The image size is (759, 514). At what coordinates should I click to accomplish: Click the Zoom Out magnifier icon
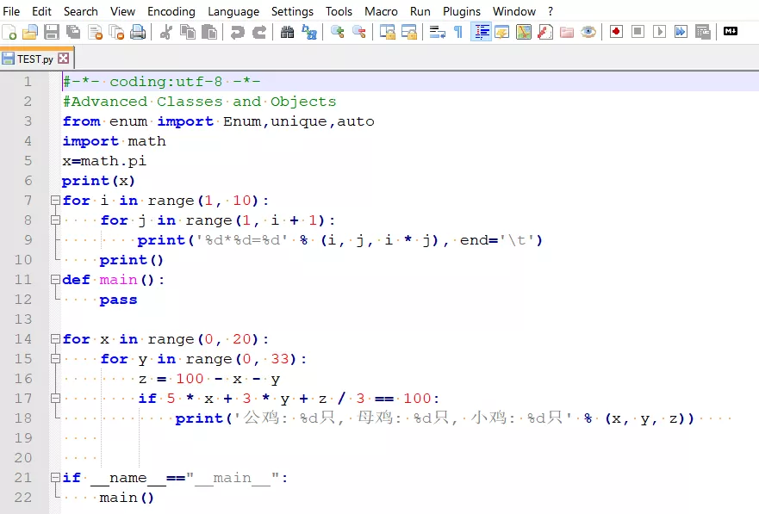[x=359, y=33]
